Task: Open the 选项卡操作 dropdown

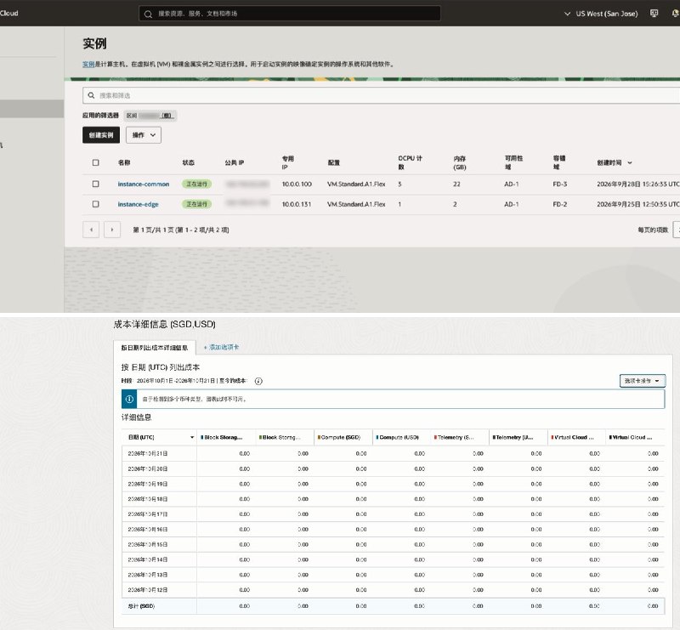Action: [x=643, y=381]
